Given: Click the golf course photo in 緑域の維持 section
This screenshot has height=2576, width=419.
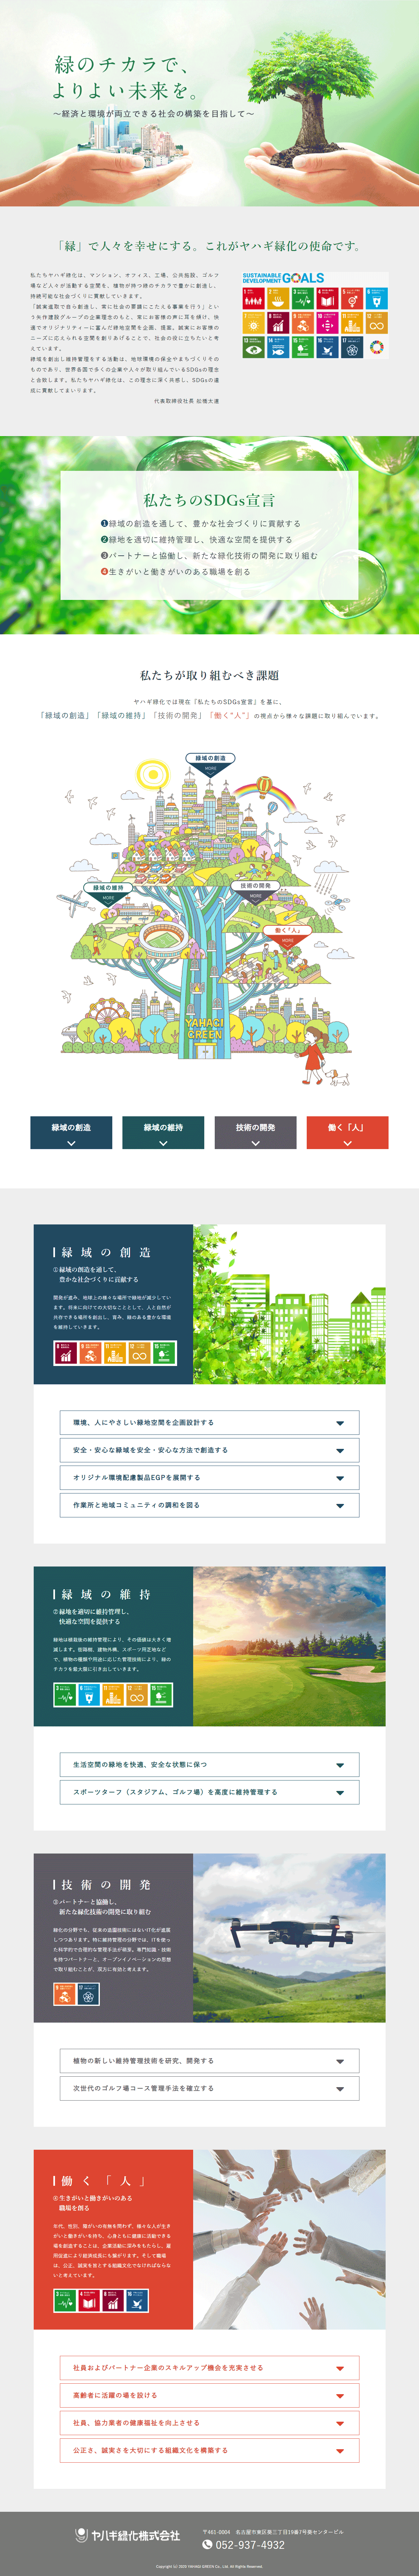Looking at the screenshot, I should pos(289,1646).
